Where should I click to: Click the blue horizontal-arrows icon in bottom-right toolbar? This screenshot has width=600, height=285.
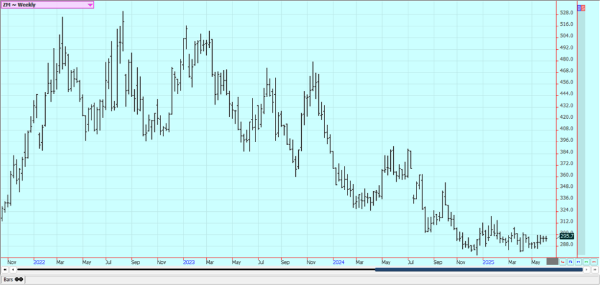(578, 262)
